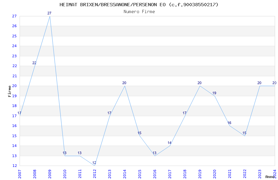Click the y-axis value 21

(14, 76)
